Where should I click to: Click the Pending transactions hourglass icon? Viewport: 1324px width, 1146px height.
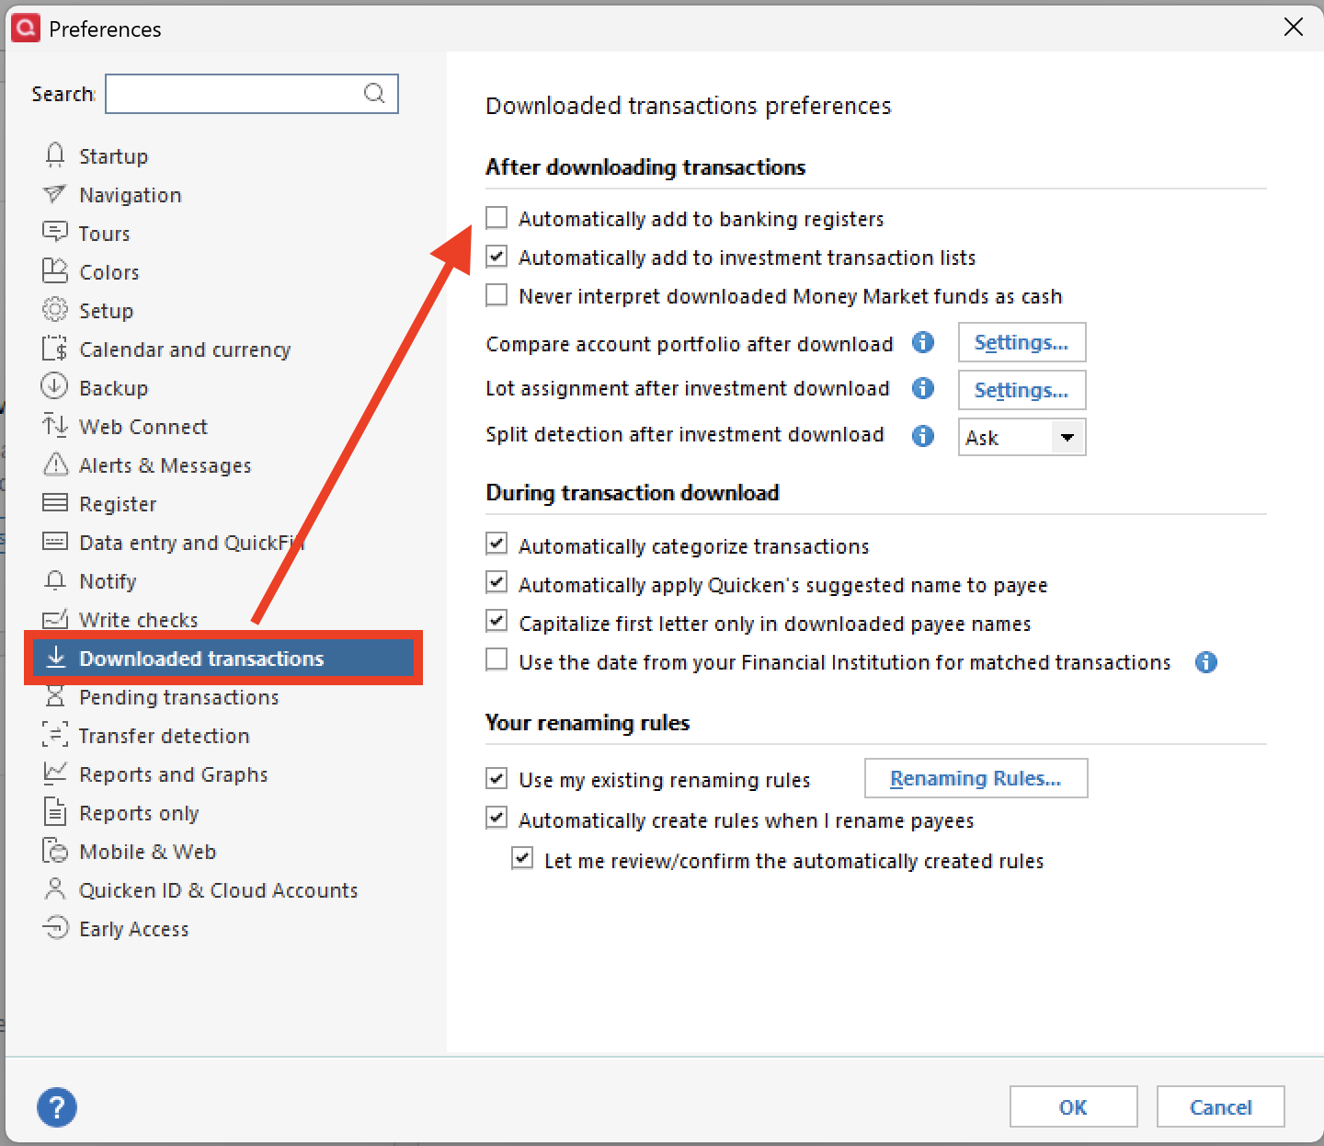pyautogui.click(x=55, y=696)
